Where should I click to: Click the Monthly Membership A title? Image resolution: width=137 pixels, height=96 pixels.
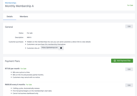[x=19, y=6]
